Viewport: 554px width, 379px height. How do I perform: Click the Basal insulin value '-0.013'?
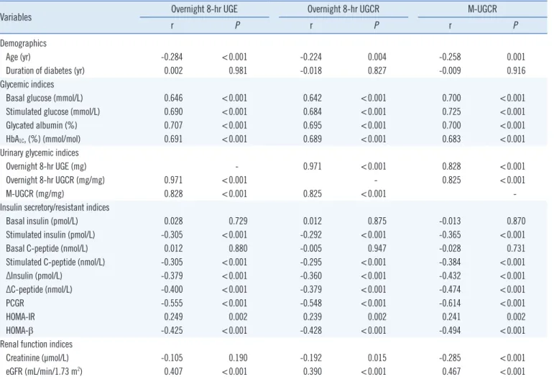450,222
